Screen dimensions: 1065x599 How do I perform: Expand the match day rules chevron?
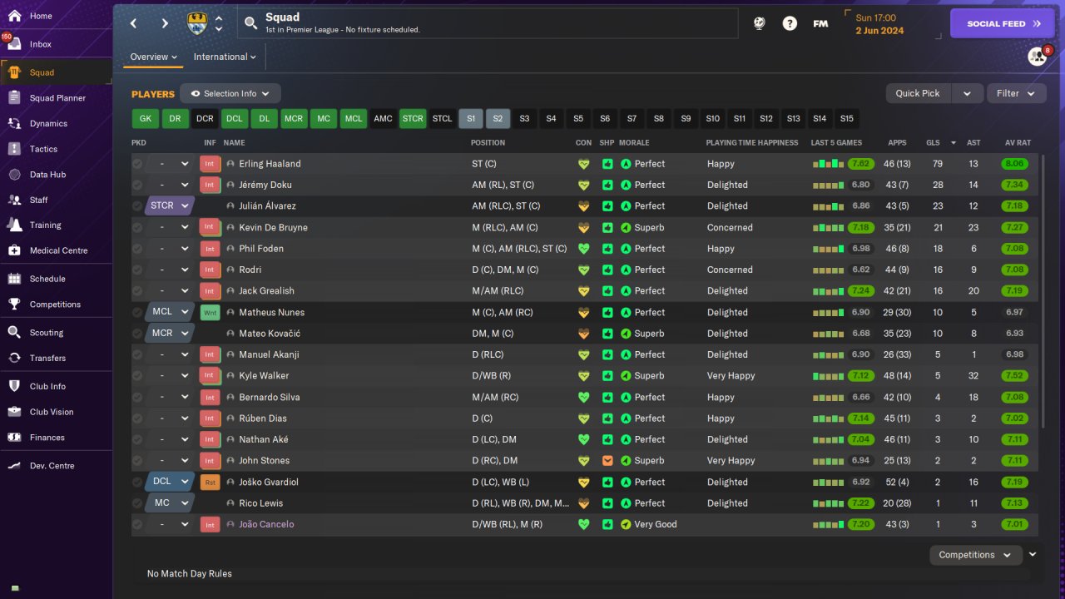pyautogui.click(x=1033, y=554)
